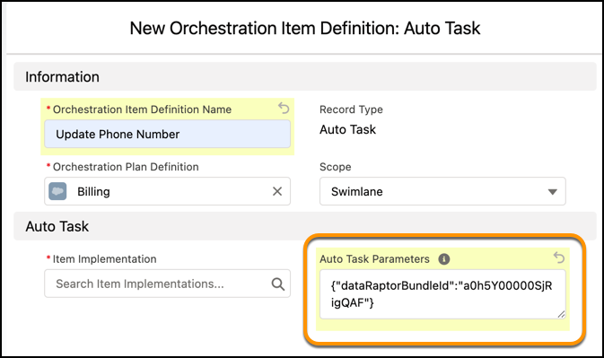Click the Search Item Implementations field
The width and height of the screenshot is (604, 358).
click(167, 284)
